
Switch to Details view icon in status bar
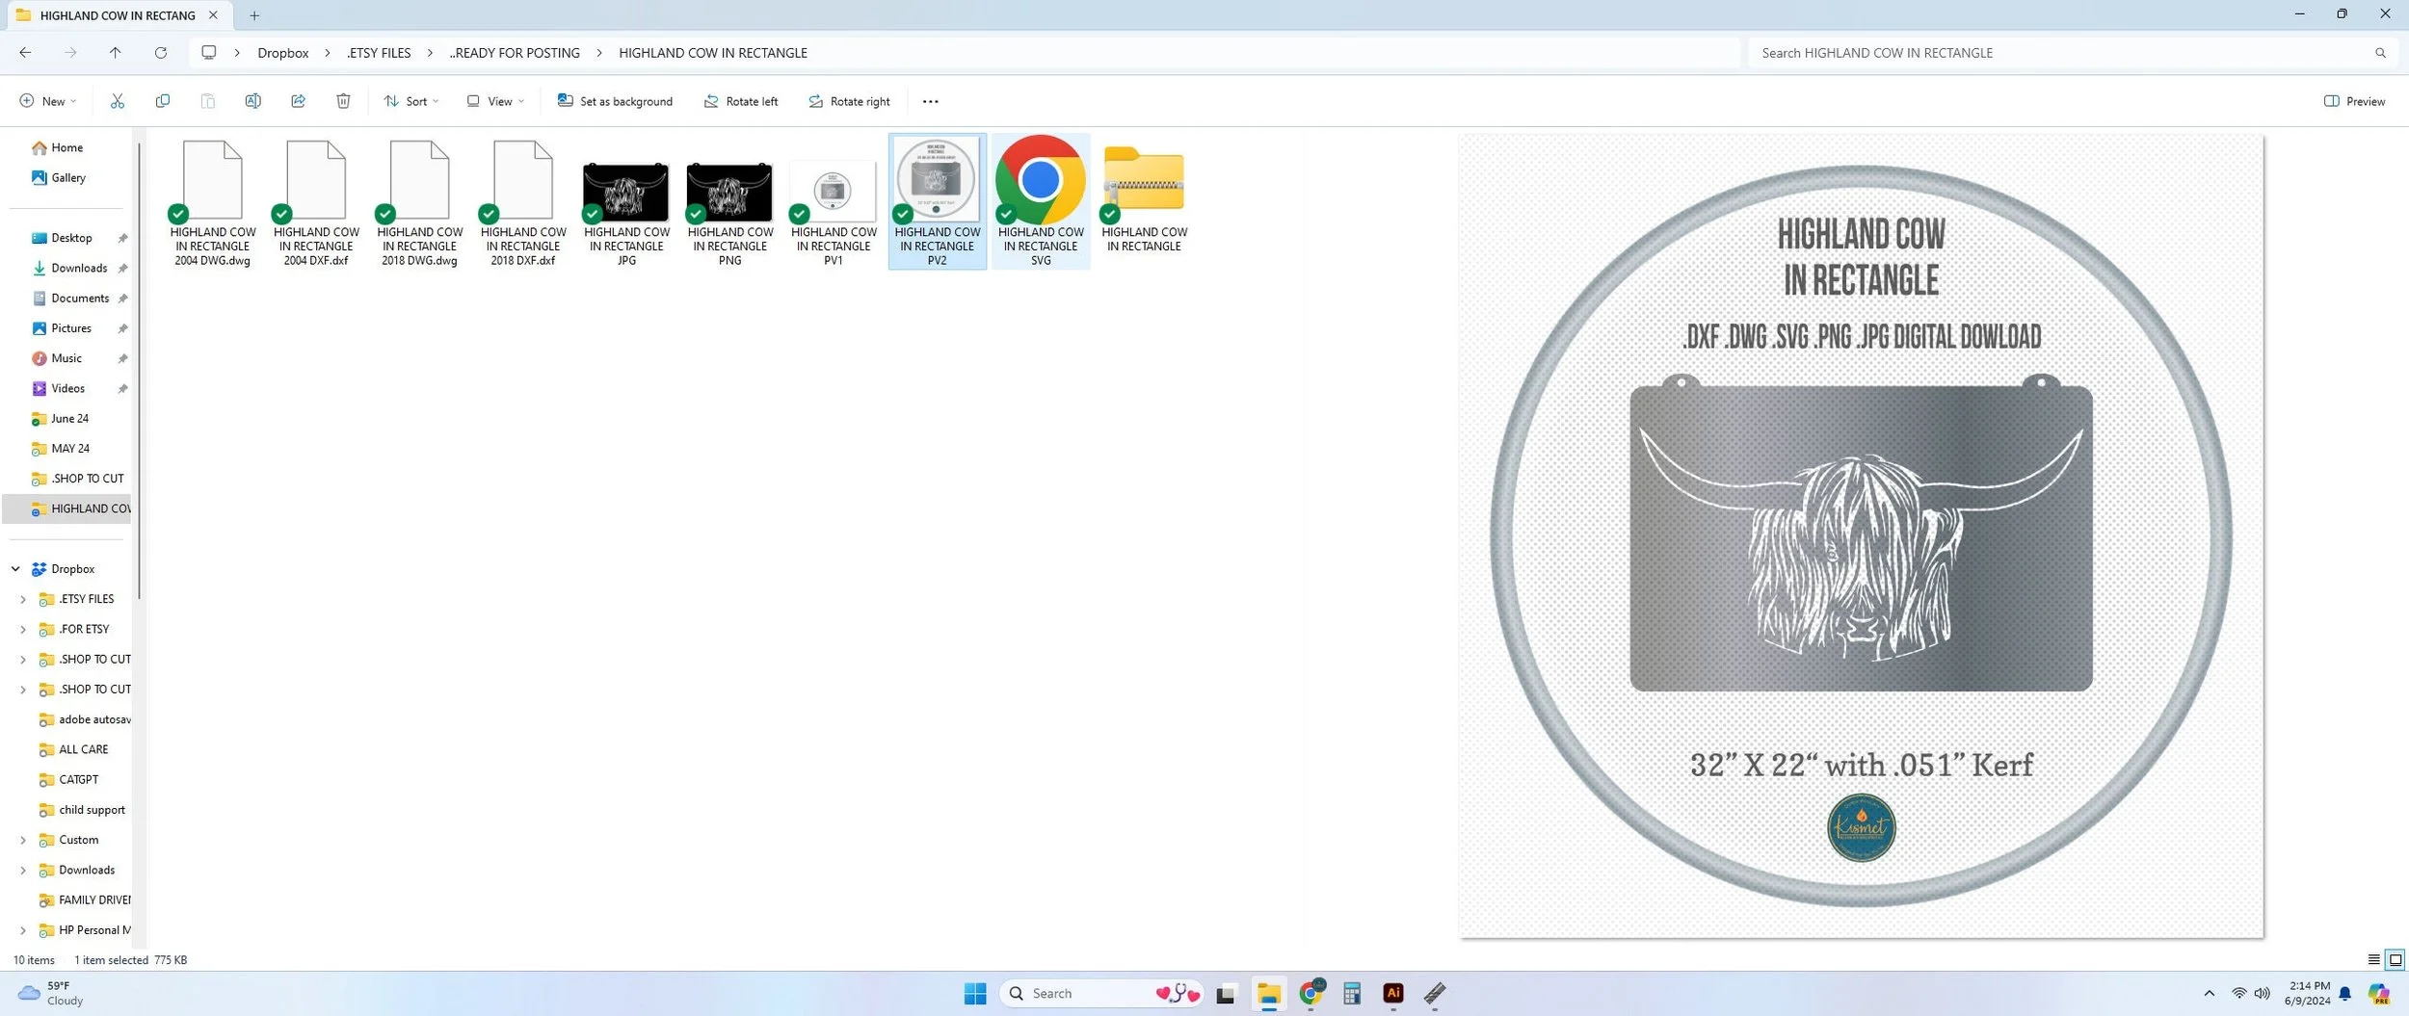[x=2373, y=959]
